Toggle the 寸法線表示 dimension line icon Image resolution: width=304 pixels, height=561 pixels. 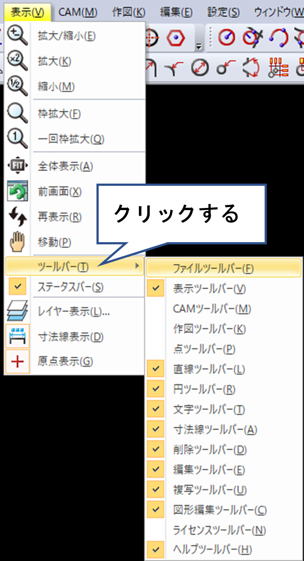click(18, 336)
